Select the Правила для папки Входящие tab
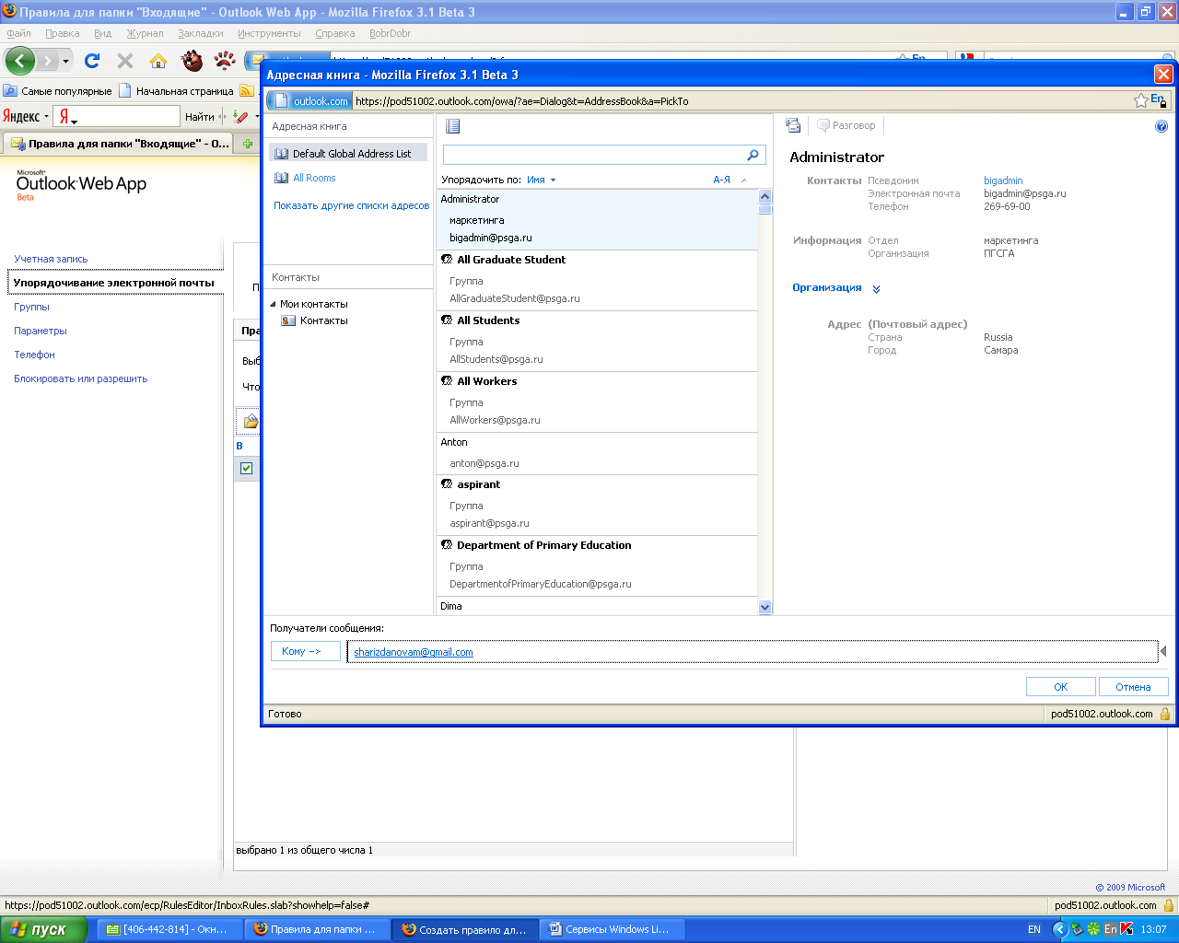 tap(119, 144)
